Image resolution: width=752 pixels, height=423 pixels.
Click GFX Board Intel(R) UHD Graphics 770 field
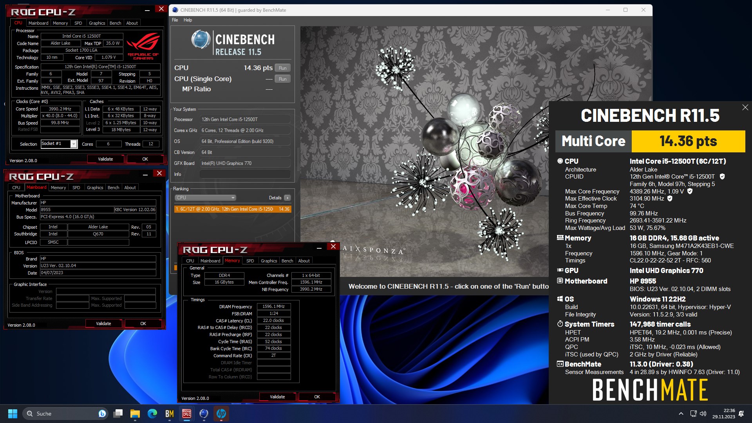click(245, 163)
